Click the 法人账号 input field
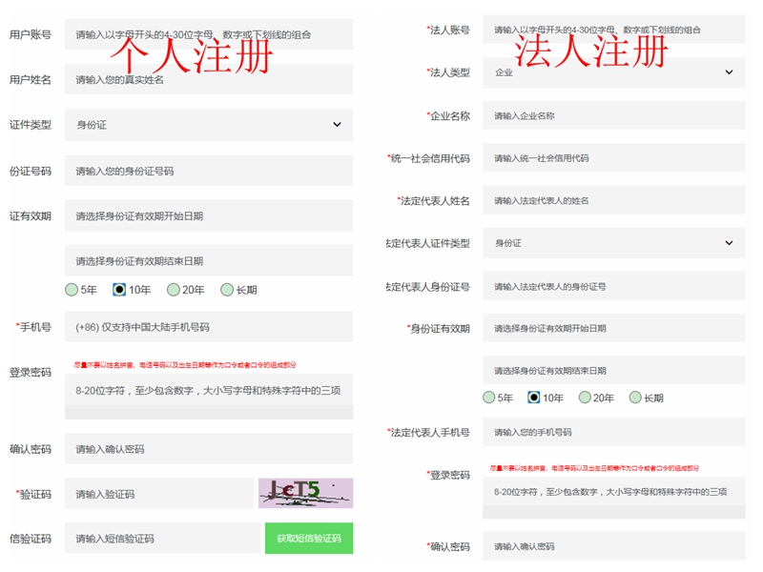 click(613, 31)
